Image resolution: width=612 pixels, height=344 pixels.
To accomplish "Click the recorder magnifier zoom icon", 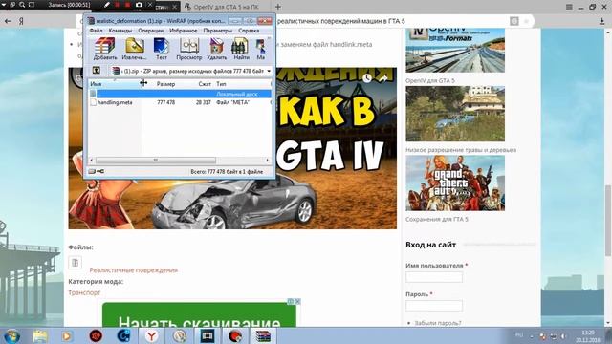I will point(22,5).
